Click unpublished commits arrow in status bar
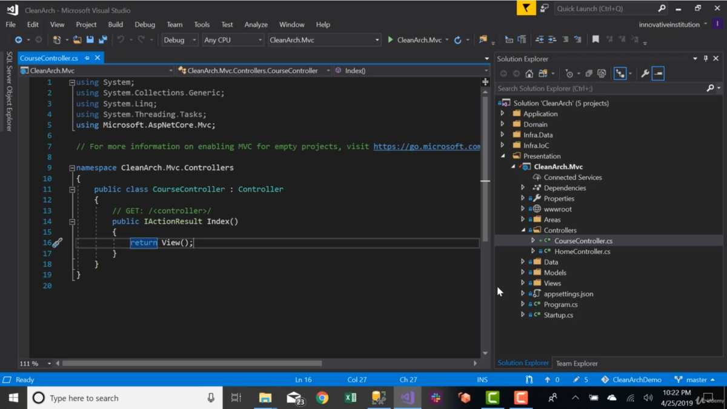 click(x=548, y=380)
